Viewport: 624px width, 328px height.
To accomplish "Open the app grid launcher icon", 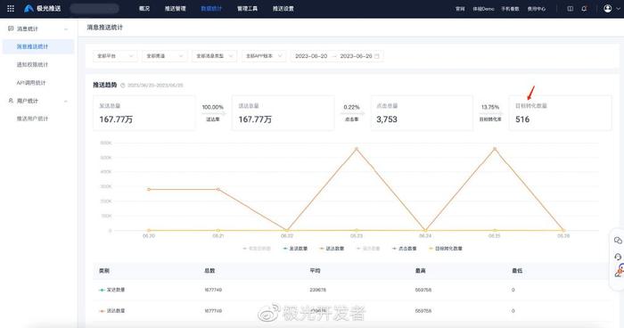I will point(11,8).
